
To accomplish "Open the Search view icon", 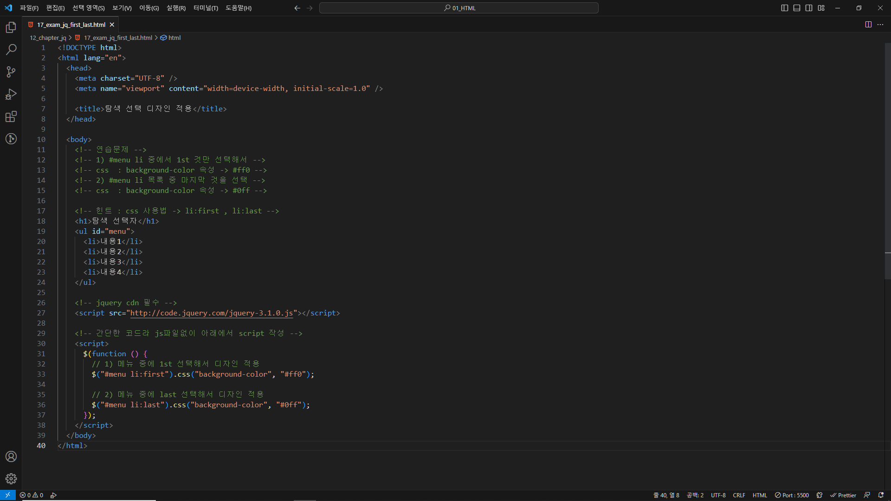I will 11,50.
